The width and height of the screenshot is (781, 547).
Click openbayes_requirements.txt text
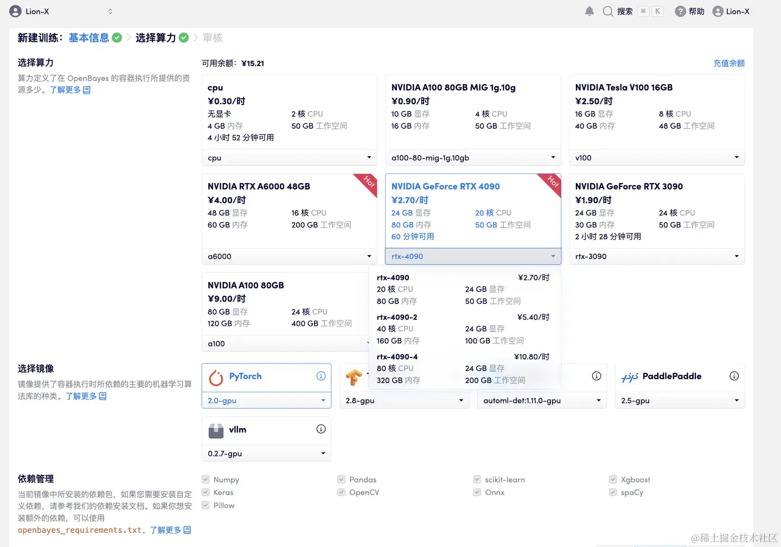(x=80, y=530)
